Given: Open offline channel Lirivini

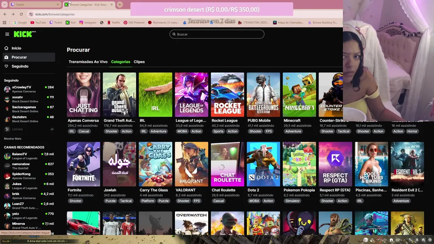Looking at the screenshot, I should 29,129.
